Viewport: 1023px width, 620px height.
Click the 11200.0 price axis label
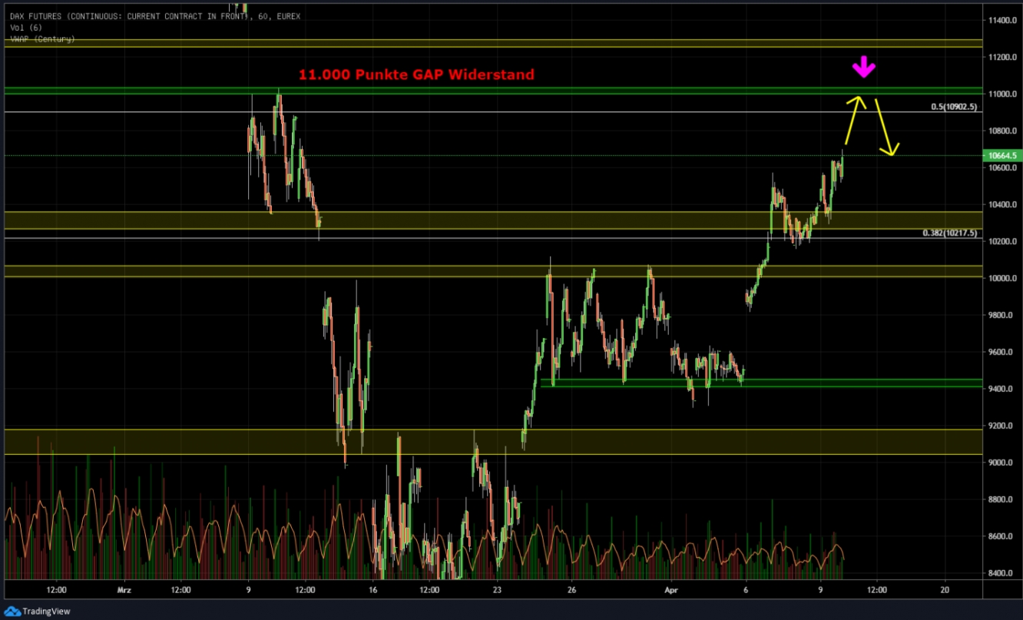coord(1003,57)
